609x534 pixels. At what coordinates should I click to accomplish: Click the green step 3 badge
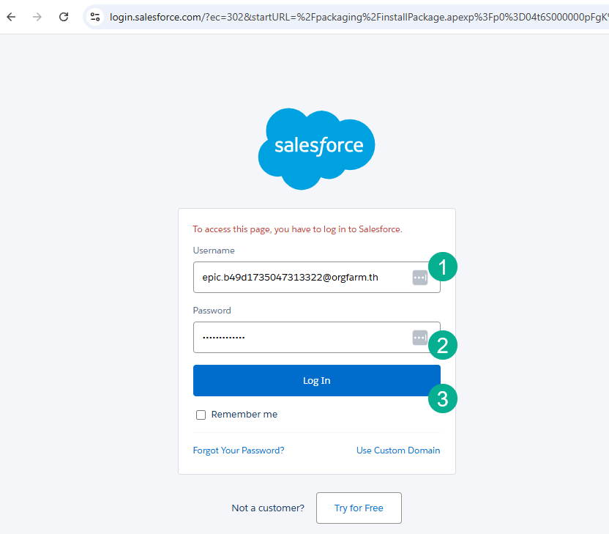tap(443, 399)
